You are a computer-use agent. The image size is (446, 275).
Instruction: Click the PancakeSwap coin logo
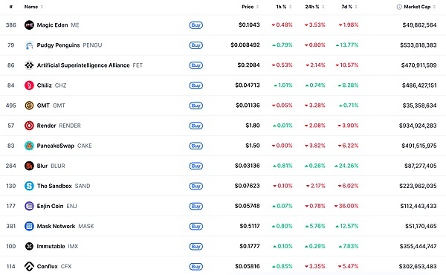click(x=29, y=146)
